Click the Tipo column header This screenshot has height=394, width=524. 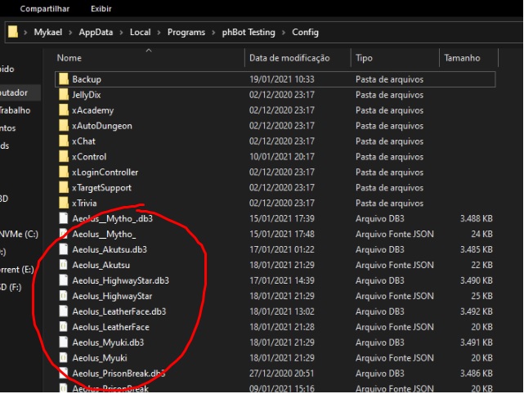point(364,58)
